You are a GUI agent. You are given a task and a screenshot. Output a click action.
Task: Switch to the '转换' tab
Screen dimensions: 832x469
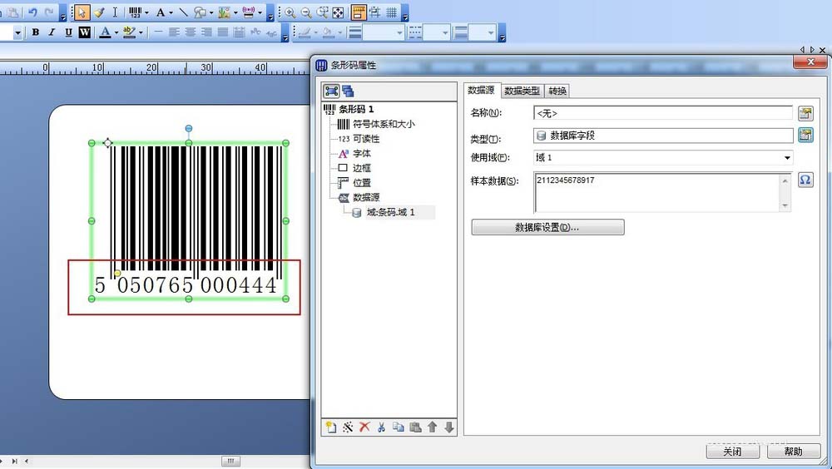pyautogui.click(x=557, y=91)
